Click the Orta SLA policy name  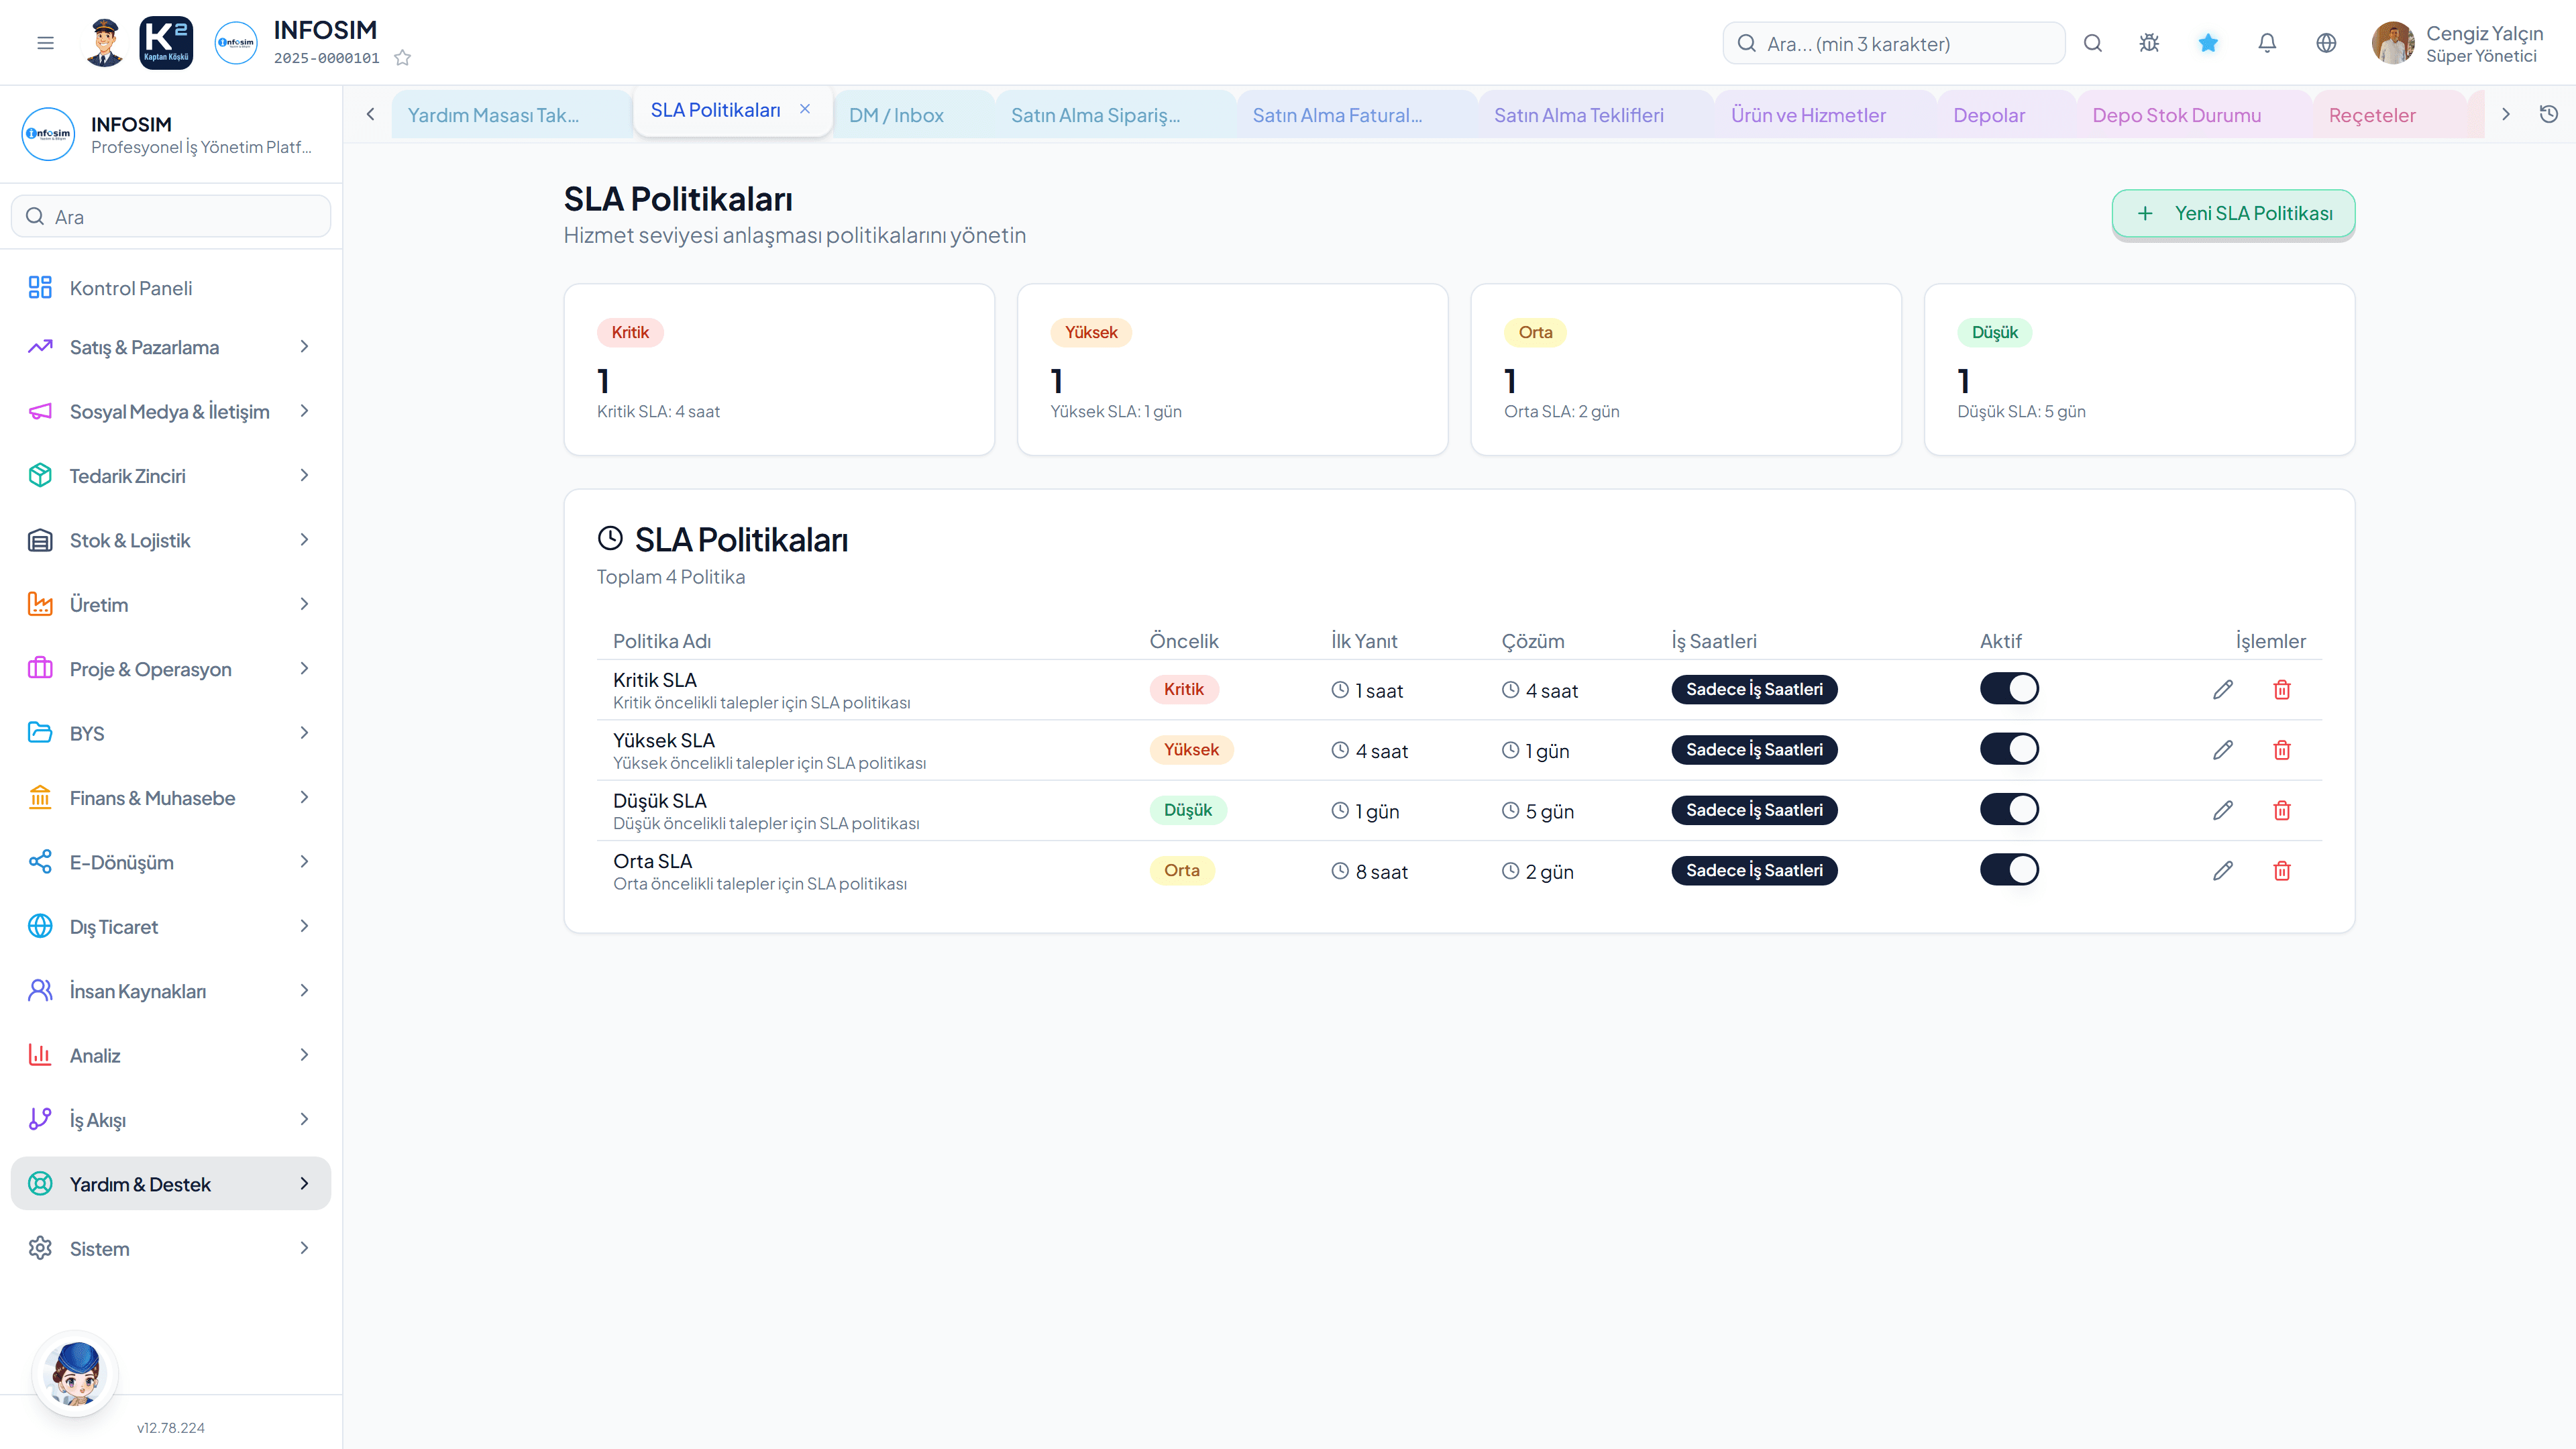[x=652, y=860]
